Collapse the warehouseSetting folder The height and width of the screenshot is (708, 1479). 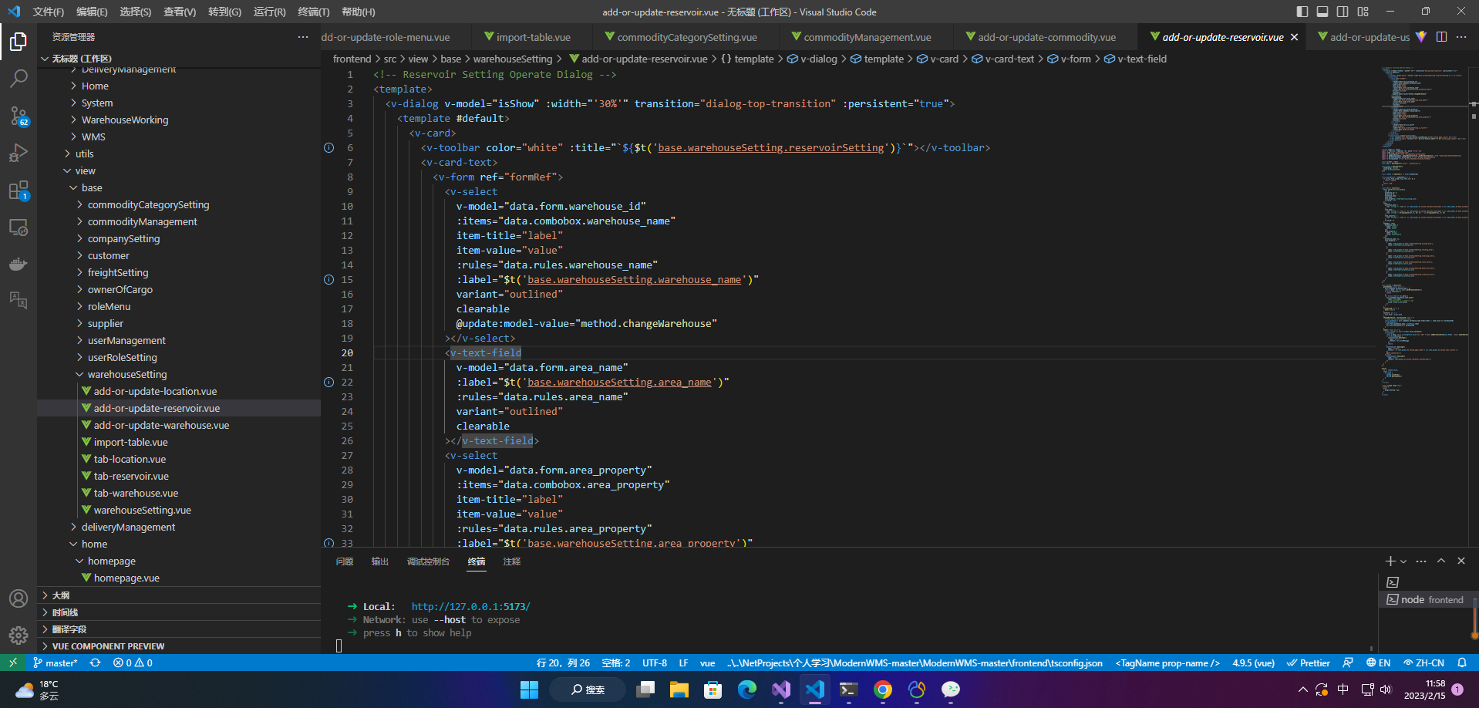click(126, 375)
